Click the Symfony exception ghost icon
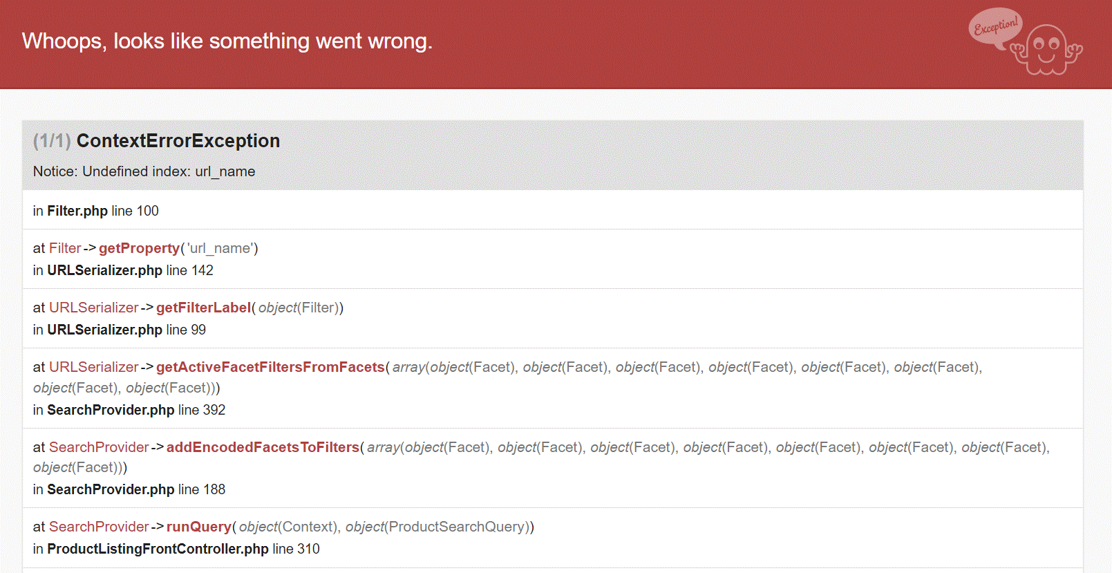This screenshot has width=1112, height=573. click(1047, 50)
